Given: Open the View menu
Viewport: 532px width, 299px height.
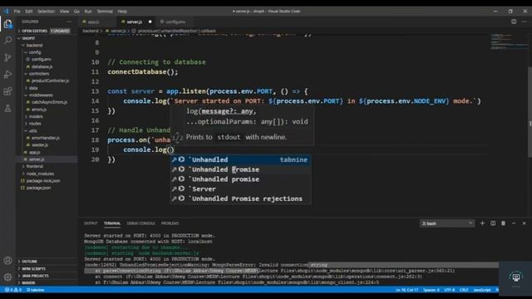Looking at the screenshot, I should (x=64, y=11).
